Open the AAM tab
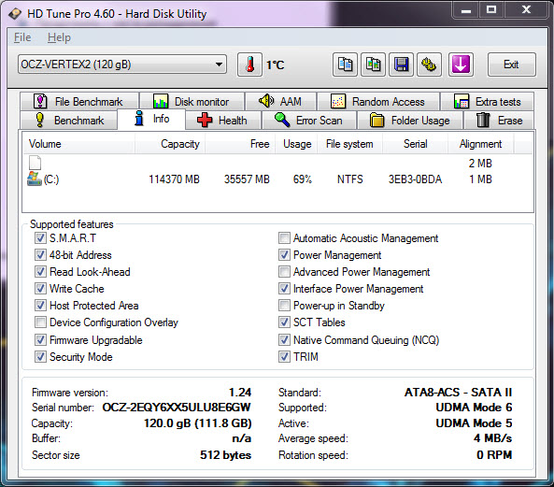Screen dimensions: 554x487 pyautogui.click(x=280, y=102)
